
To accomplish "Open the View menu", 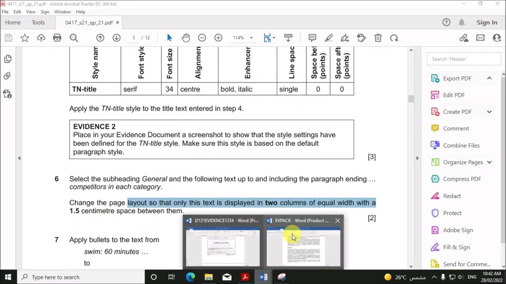I will (x=31, y=12).
